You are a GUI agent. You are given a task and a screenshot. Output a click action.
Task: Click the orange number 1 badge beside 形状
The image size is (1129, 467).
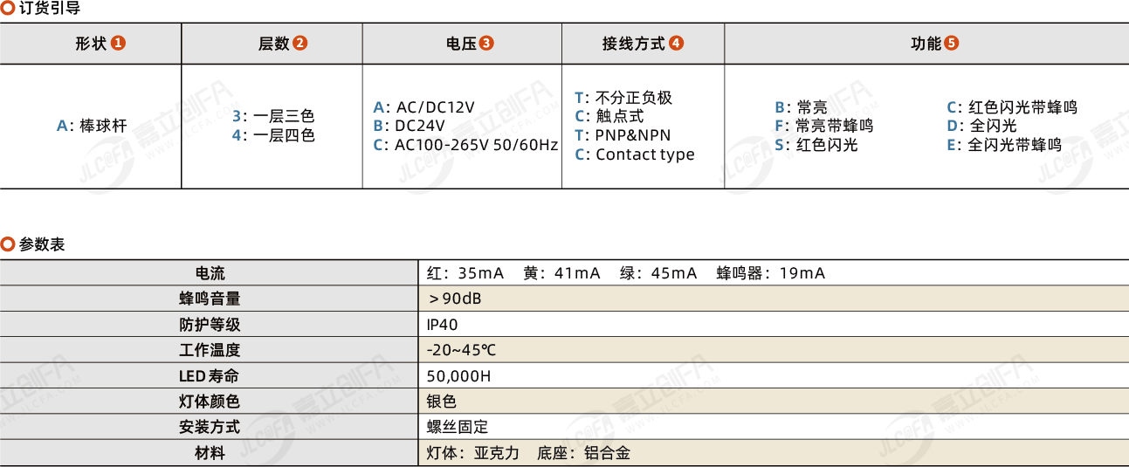119,43
